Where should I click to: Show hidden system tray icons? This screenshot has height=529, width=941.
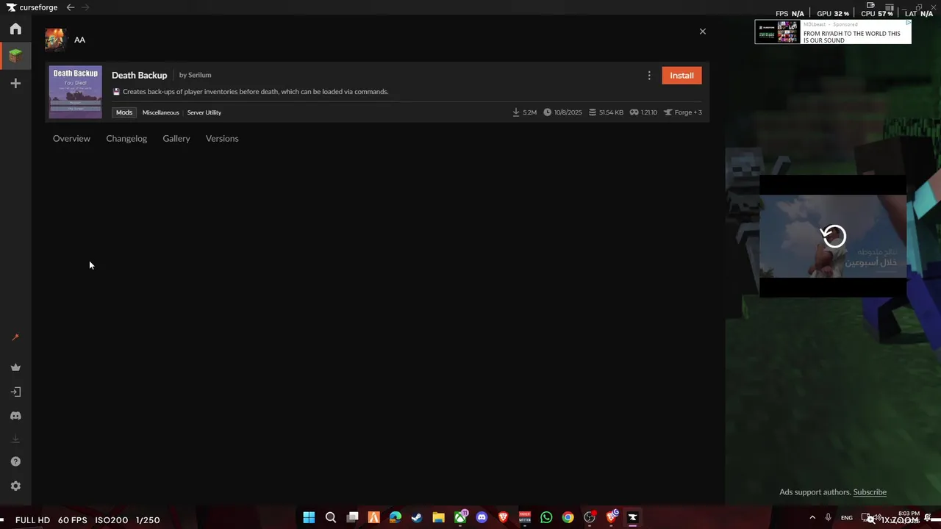812,517
